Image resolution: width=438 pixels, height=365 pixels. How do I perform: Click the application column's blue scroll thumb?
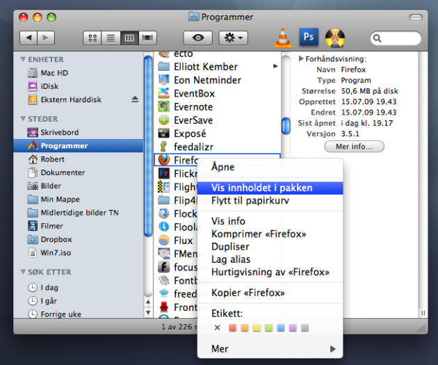[286, 126]
